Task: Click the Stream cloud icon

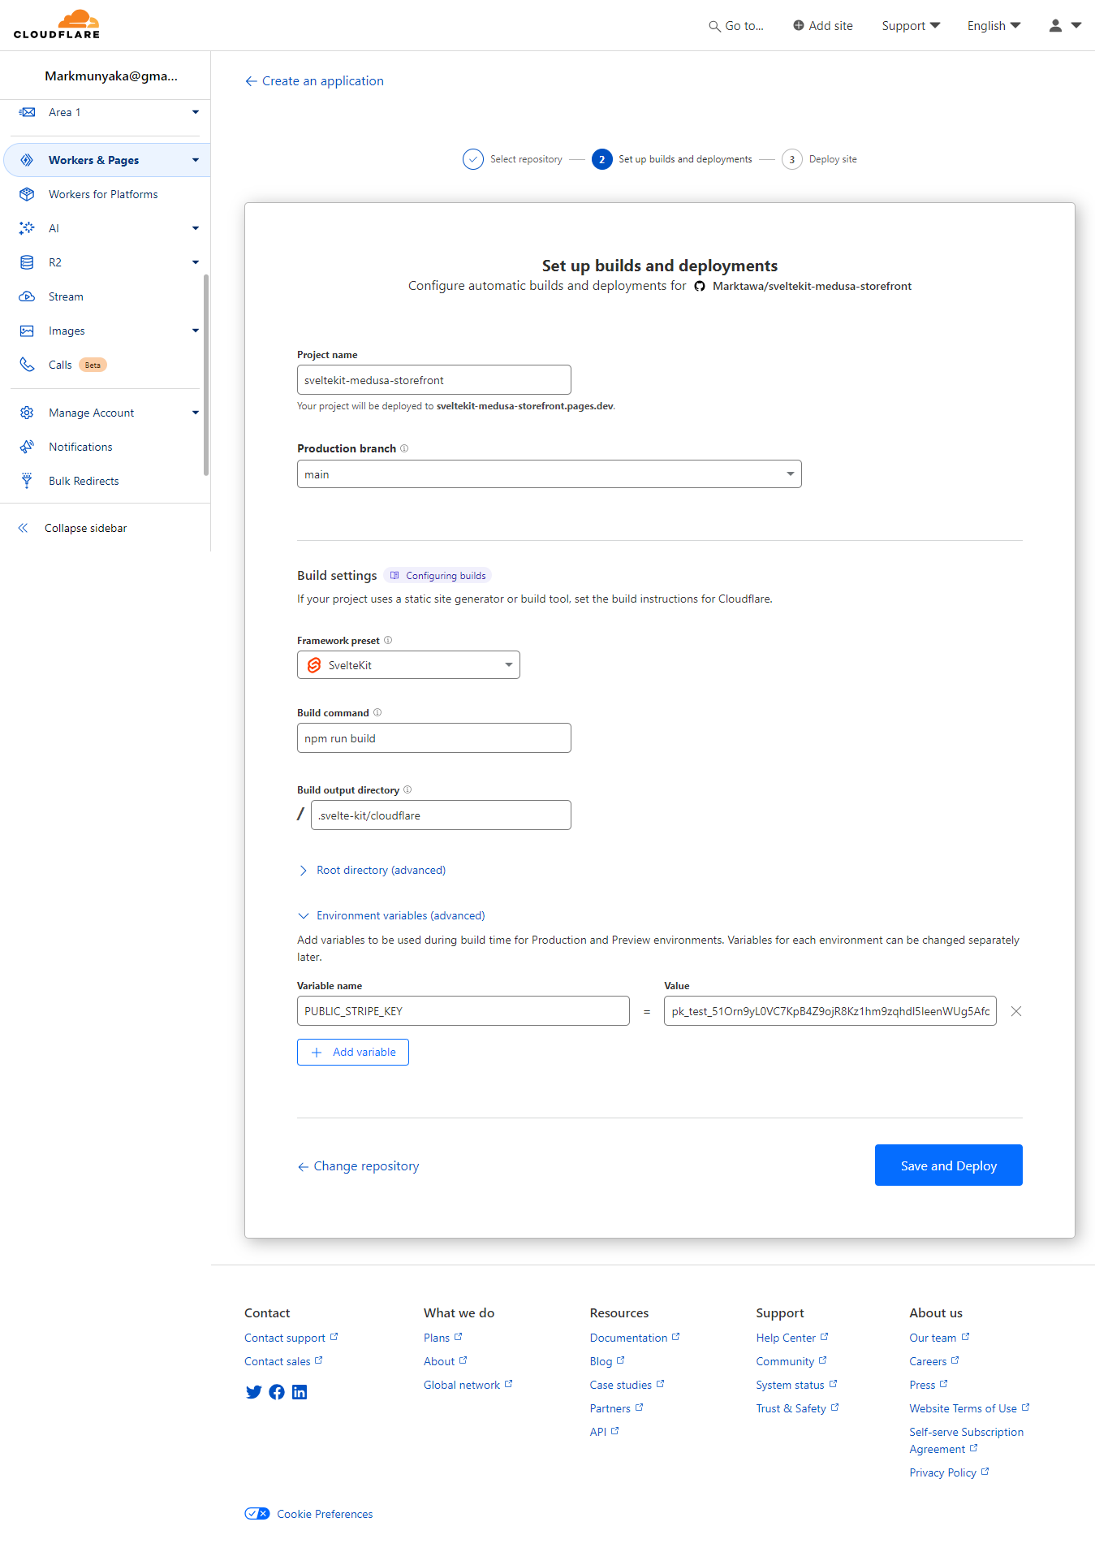Action: [27, 296]
